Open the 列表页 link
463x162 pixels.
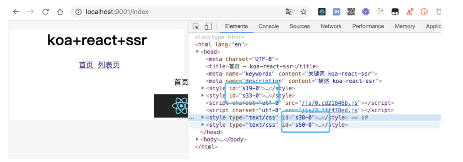coord(109,65)
